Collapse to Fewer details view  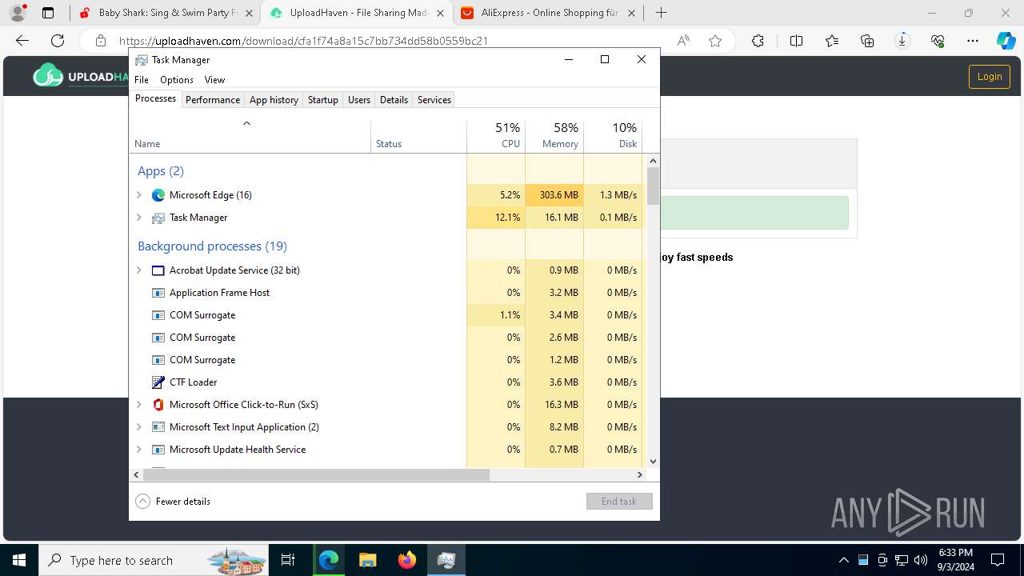[174, 502]
